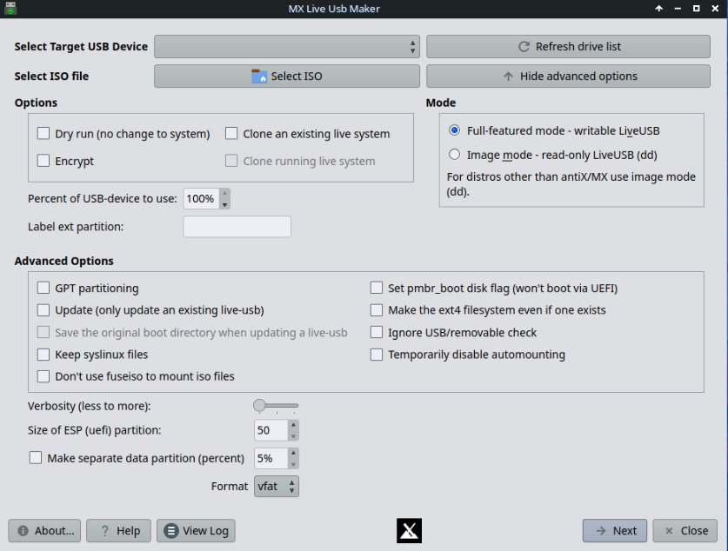Click the Close button at bottom right
This screenshot has height=551, width=728.
[685, 531]
